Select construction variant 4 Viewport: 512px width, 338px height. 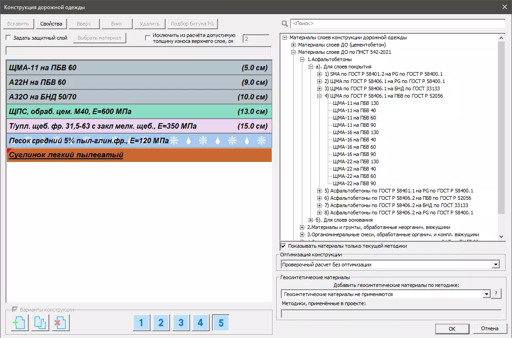[201, 323]
